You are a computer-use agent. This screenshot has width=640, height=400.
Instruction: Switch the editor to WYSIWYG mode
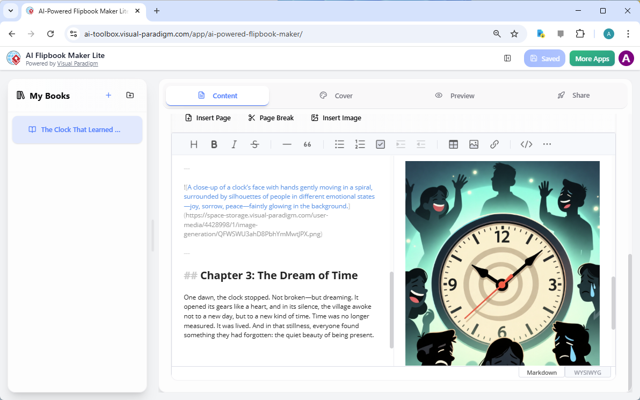pyautogui.click(x=588, y=372)
